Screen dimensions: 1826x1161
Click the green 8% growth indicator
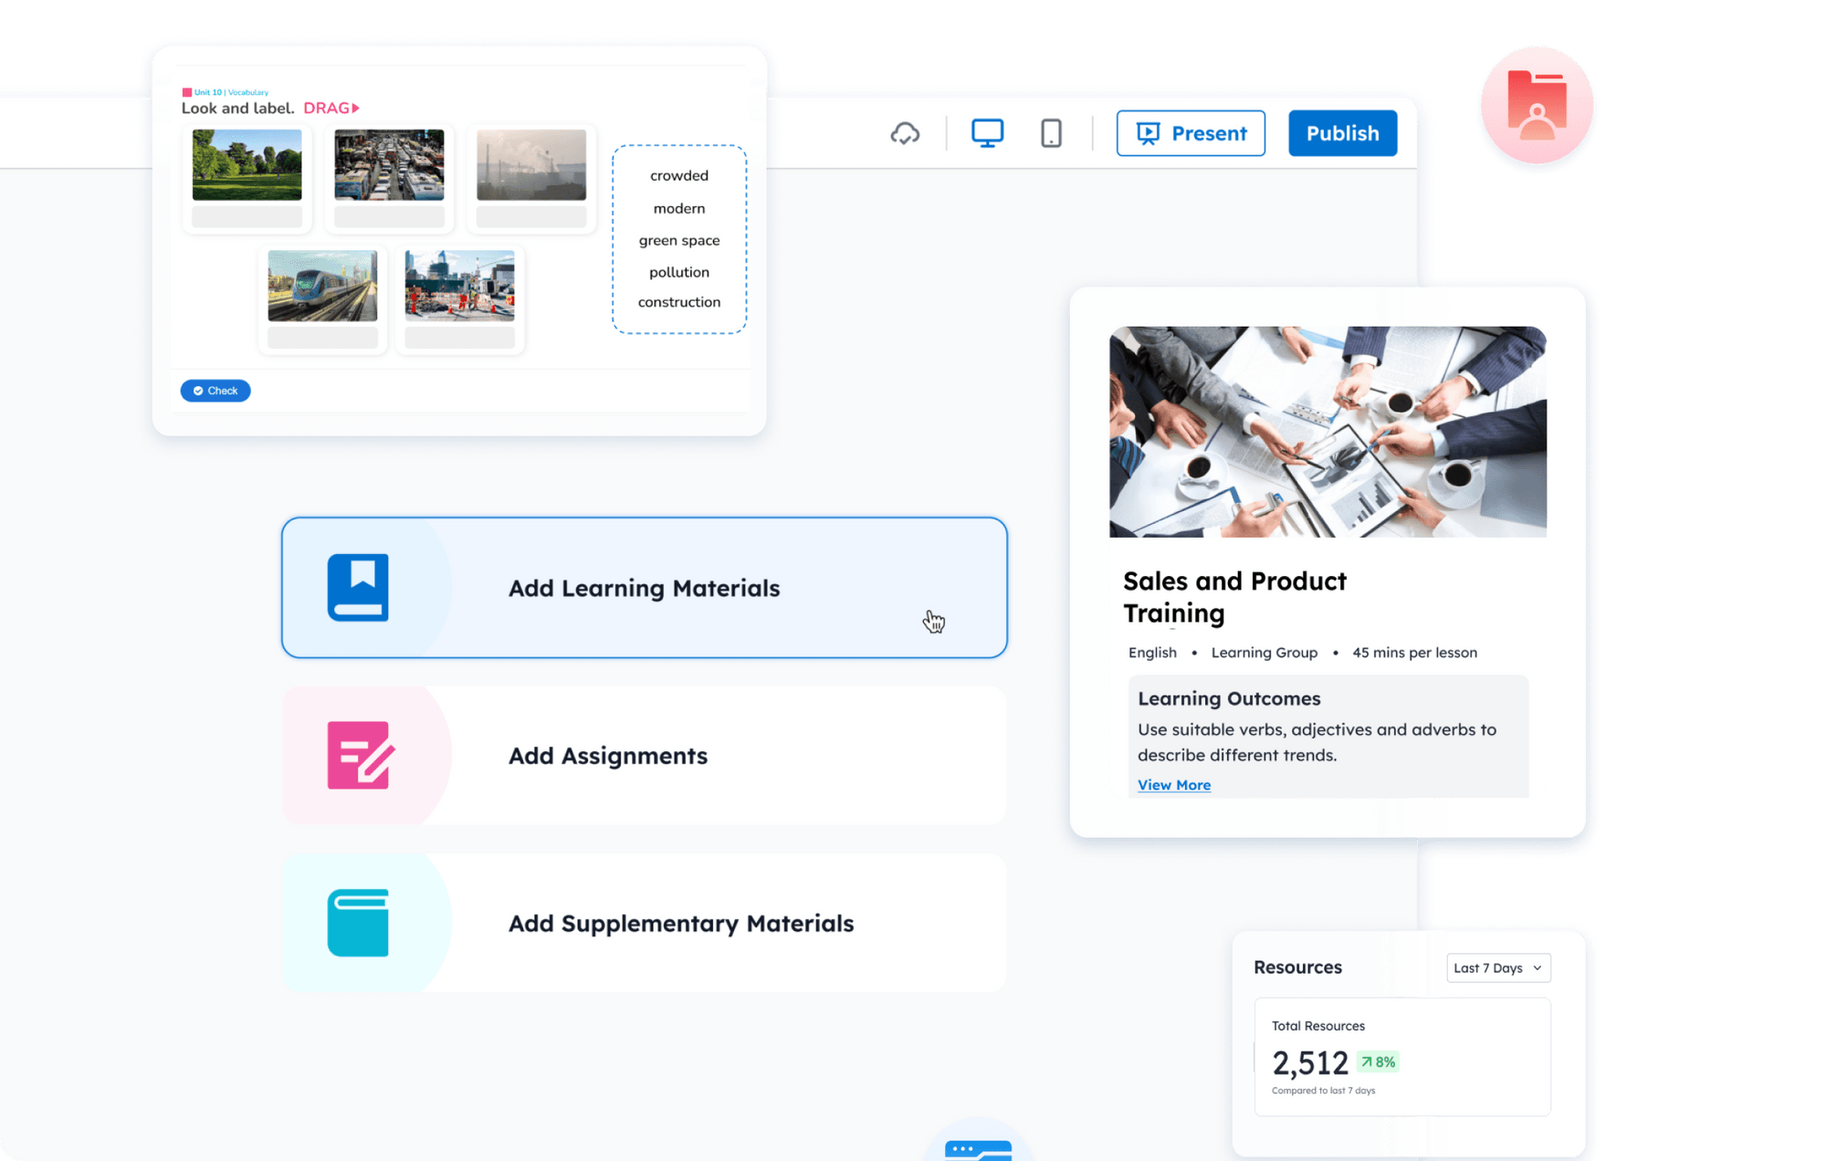tap(1377, 1062)
